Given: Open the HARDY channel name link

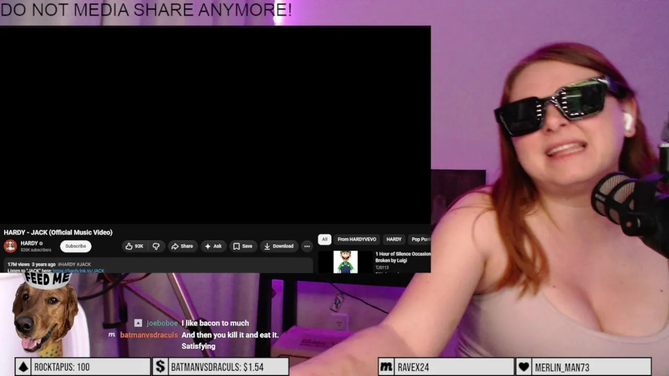Looking at the screenshot, I should click(x=29, y=243).
